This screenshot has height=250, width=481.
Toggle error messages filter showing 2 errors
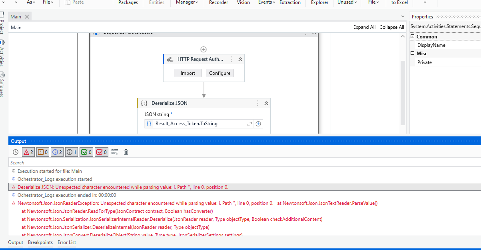click(x=28, y=152)
